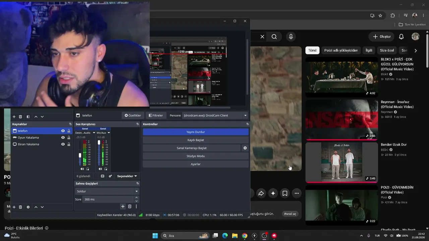Select the Size özel filter chip

coord(387,51)
